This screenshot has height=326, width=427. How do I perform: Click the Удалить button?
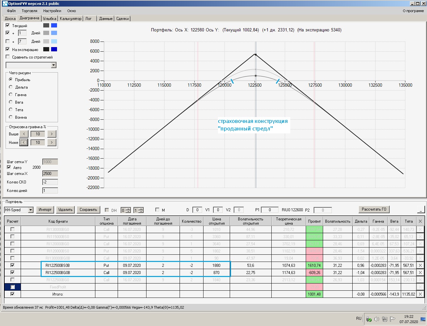click(x=65, y=210)
